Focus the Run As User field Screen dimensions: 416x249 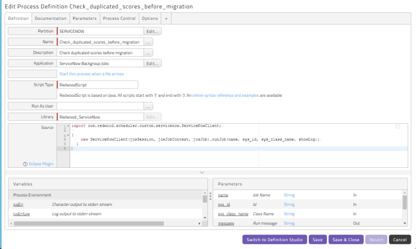pyautogui.click(x=100, y=106)
